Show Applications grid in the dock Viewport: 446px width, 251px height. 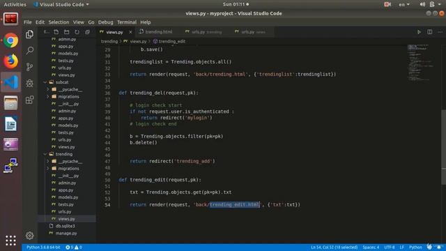(11, 241)
